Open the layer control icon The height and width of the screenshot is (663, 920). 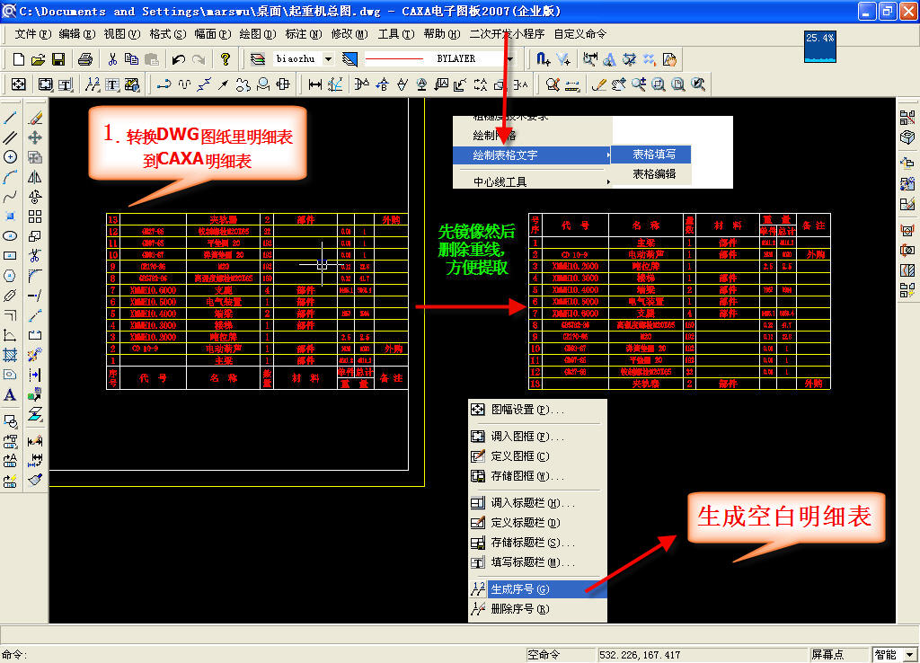[257, 59]
